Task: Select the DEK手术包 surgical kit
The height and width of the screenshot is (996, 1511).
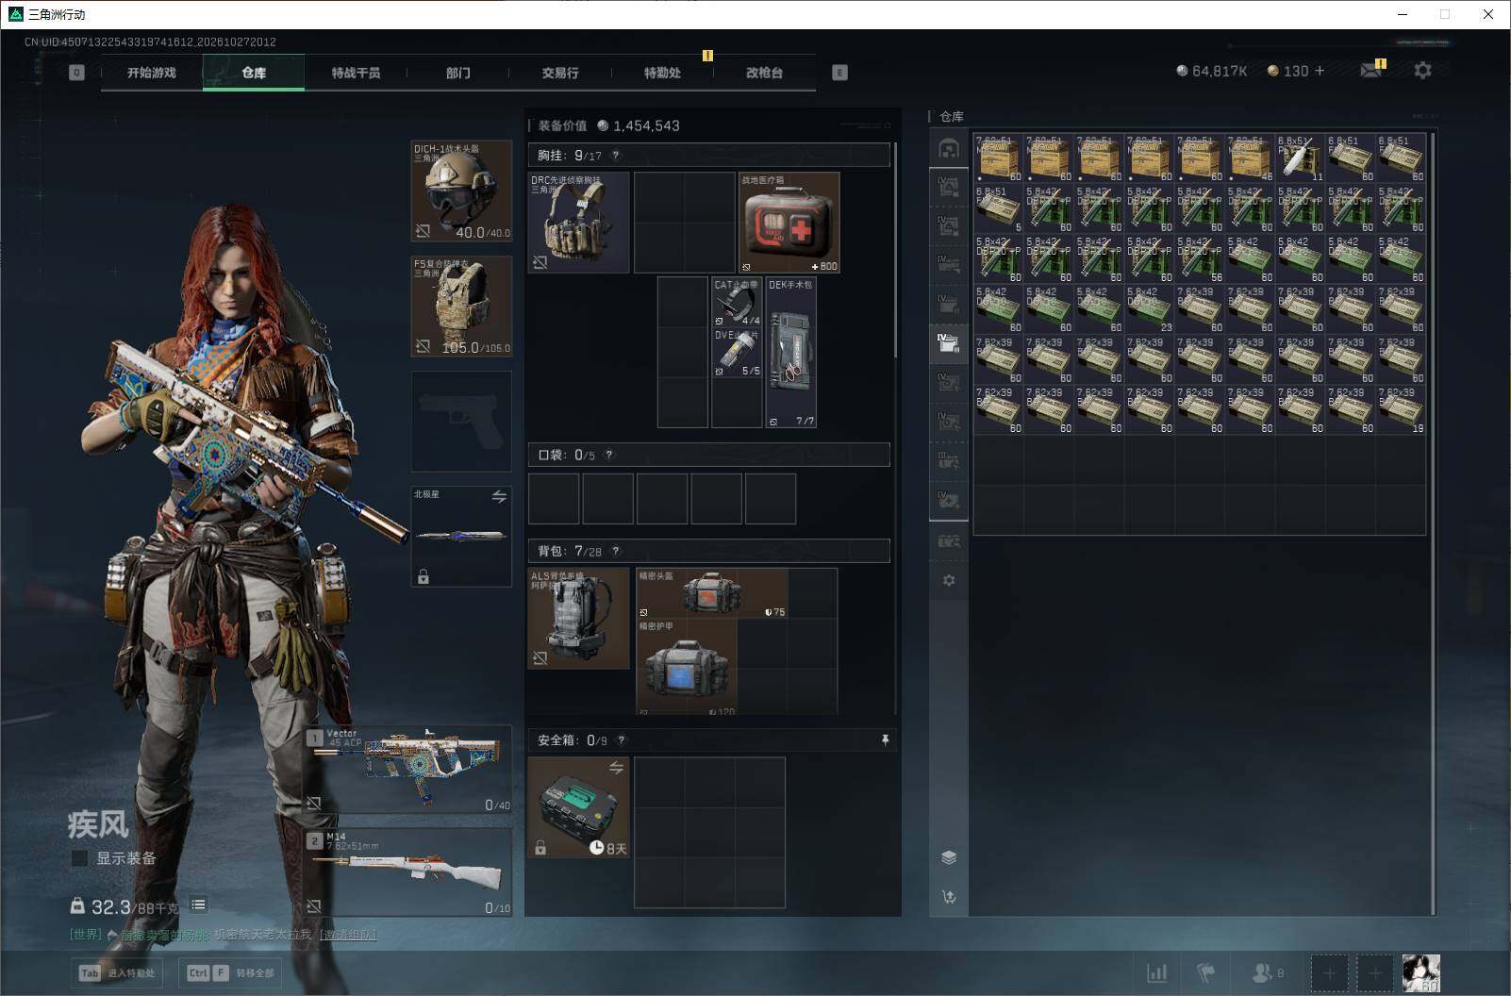Action: pyautogui.click(x=790, y=353)
